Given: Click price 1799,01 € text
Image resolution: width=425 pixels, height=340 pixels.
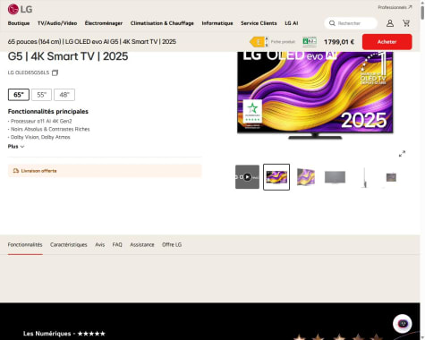Looking at the screenshot, I should pos(339,42).
